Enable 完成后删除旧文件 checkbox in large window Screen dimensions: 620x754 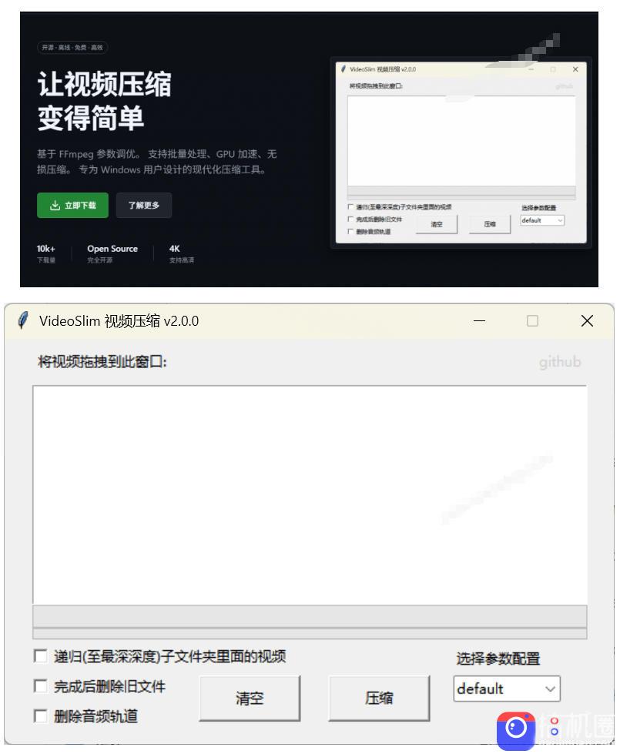click(x=40, y=685)
